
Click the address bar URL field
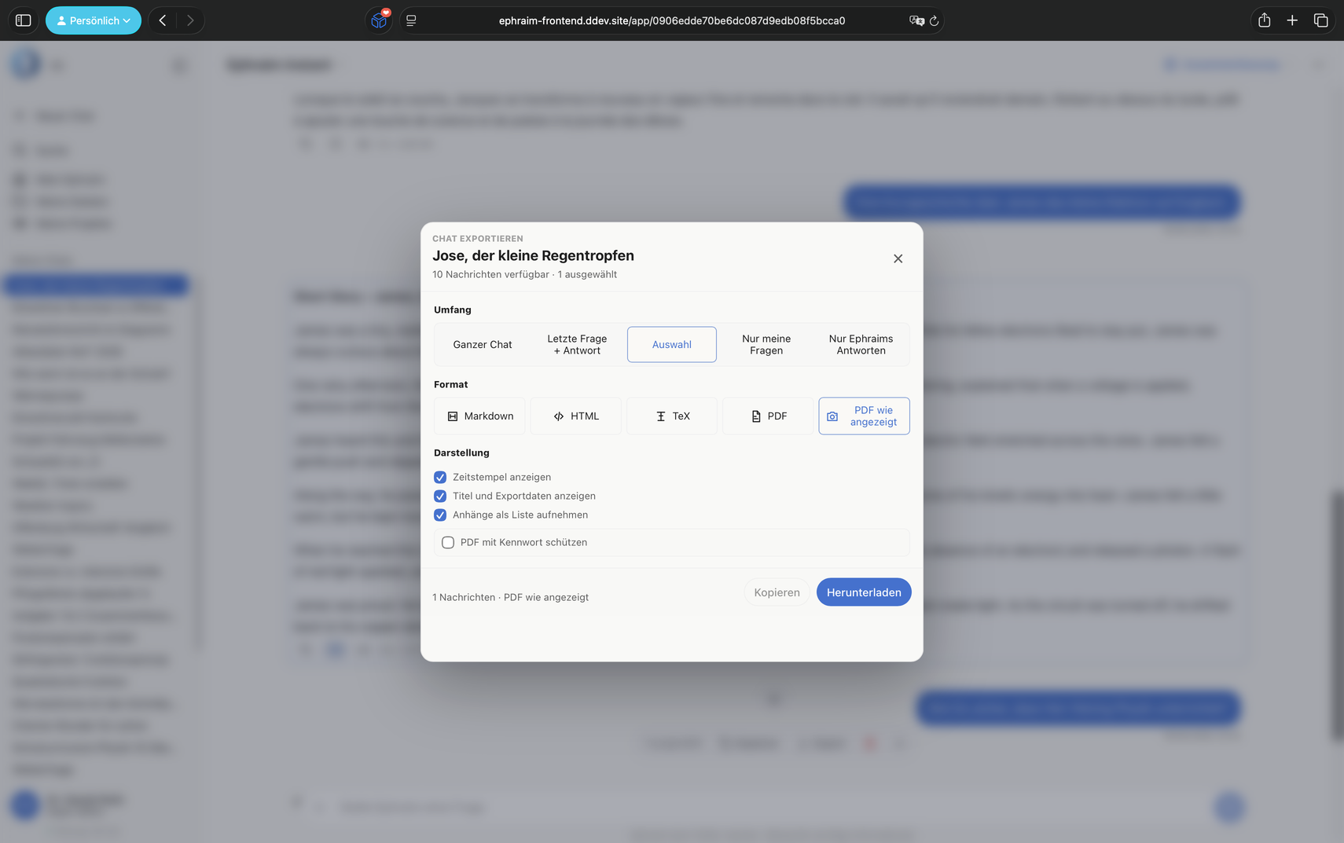(672, 20)
